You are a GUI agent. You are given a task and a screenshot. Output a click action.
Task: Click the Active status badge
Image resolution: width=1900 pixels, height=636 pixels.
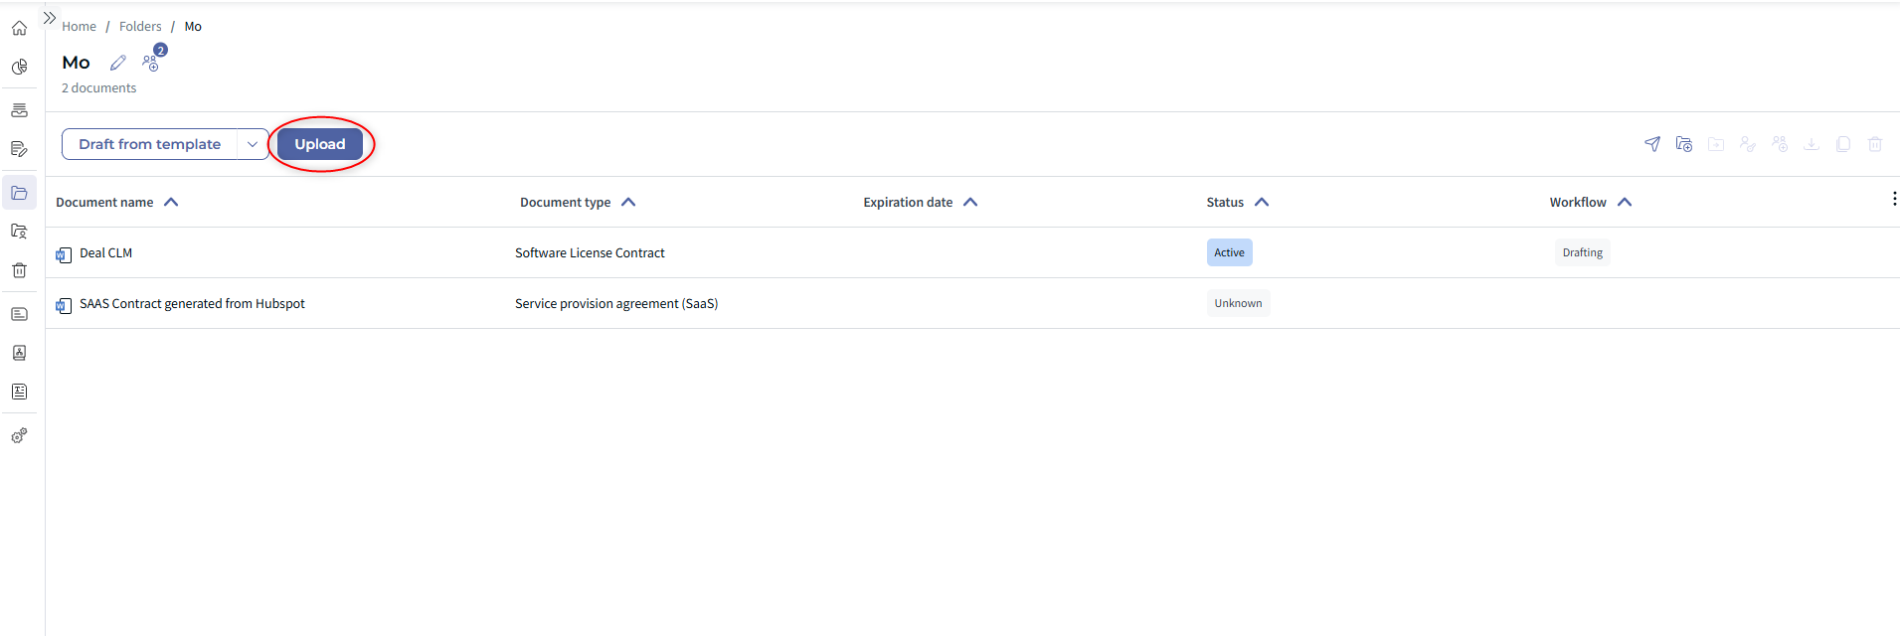(1229, 252)
